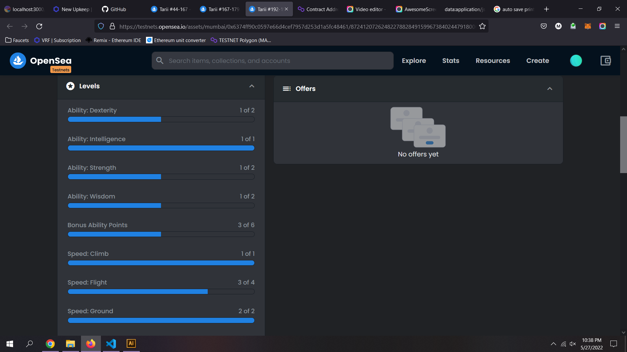Open Remix - Ethereum IDE bookmark
This screenshot has height=352, width=627.
tap(114, 40)
